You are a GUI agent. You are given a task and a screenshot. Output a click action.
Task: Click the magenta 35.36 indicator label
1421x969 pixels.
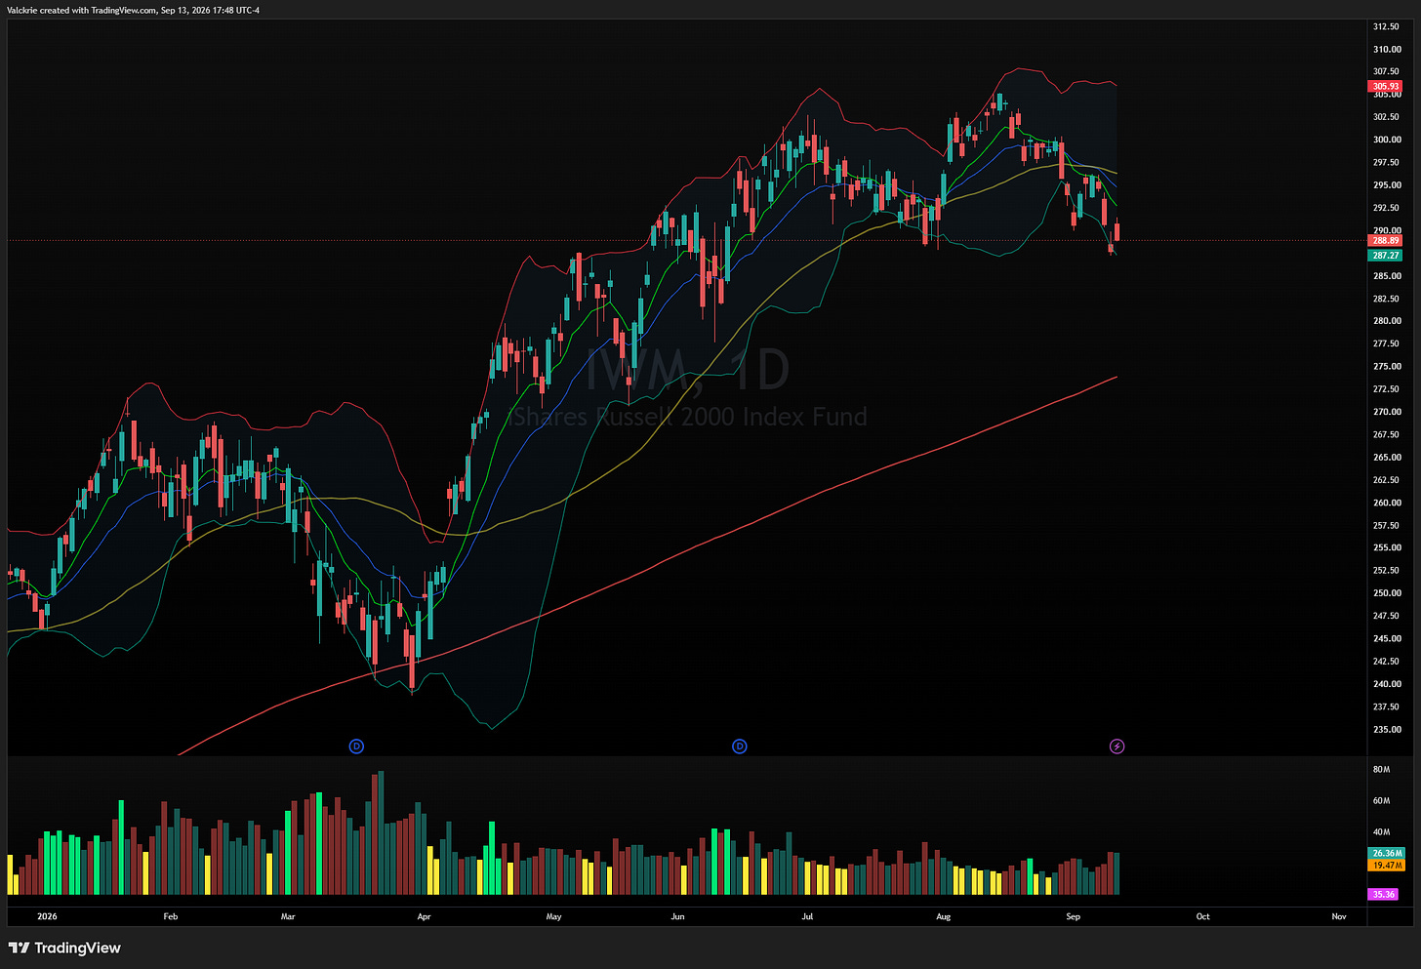click(1383, 894)
